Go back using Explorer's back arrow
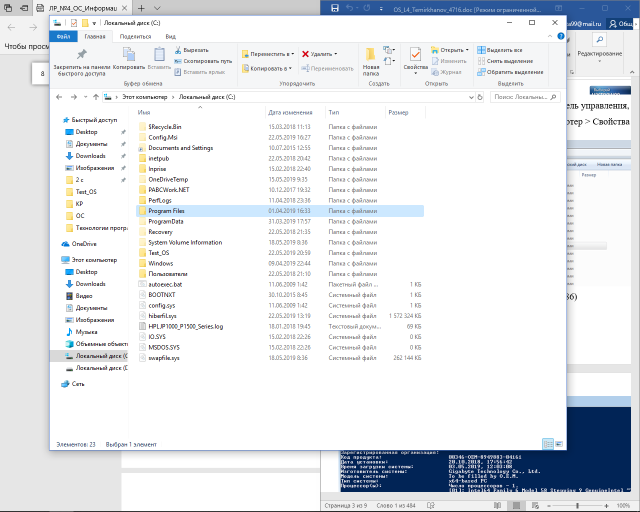640x512 pixels. [x=59, y=97]
